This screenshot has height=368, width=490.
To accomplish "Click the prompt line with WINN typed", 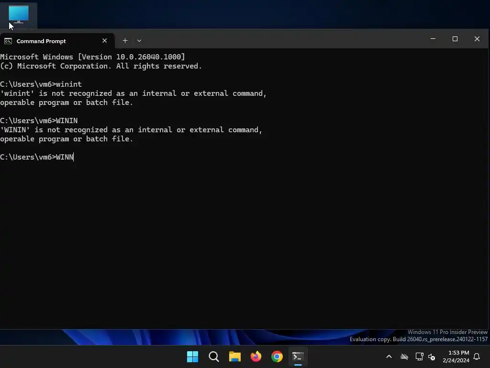I will 37,157.
